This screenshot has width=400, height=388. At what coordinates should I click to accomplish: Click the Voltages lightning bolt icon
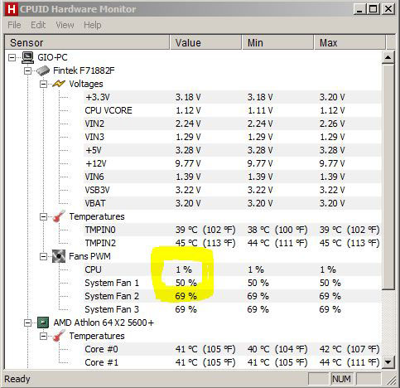click(59, 84)
